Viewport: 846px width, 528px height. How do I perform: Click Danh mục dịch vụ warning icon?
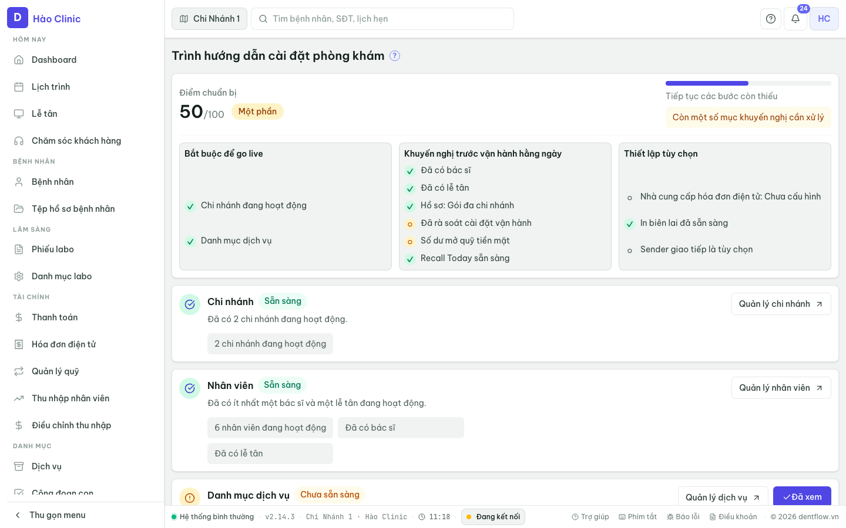pos(190,497)
